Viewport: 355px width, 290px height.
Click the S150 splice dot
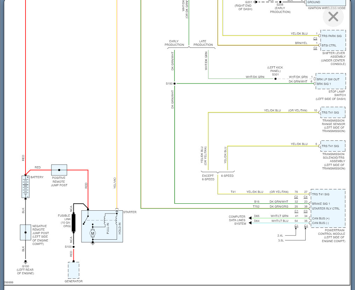coord(174,84)
